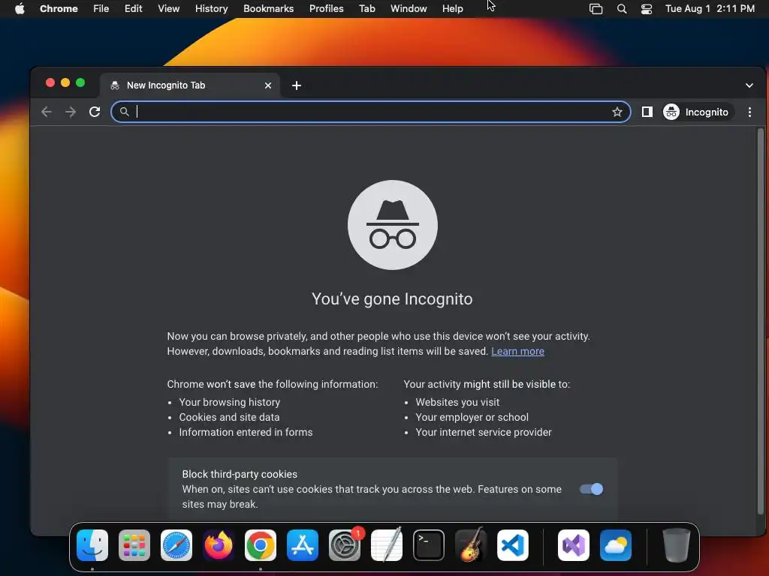Click the search icon in address bar

point(125,112)
